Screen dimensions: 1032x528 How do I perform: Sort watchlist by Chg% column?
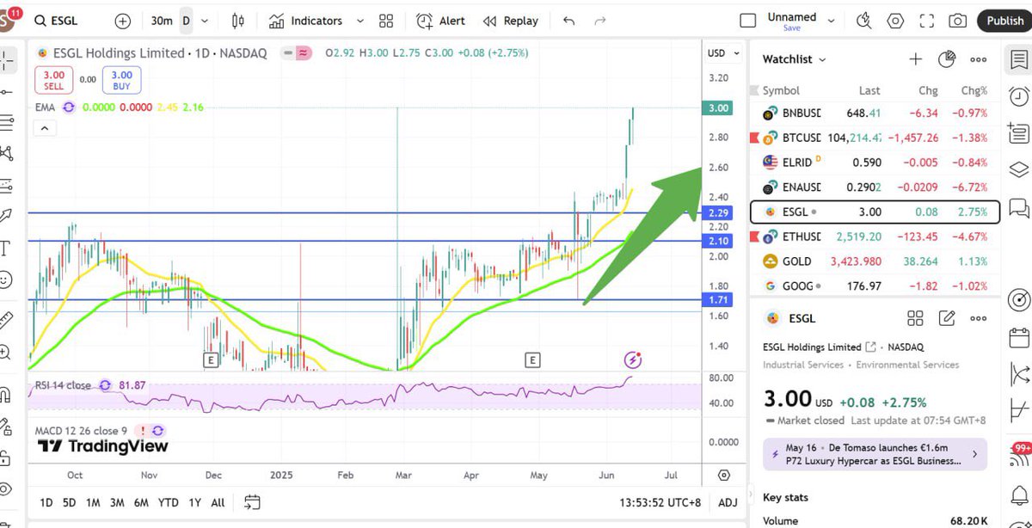click(x=974, y=90)
